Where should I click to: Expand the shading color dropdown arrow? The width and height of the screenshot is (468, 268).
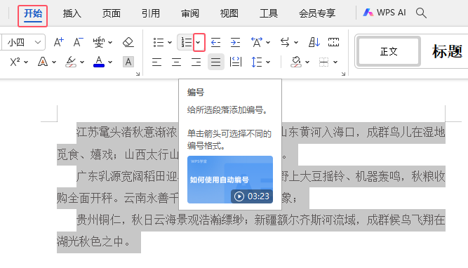pos(307,62)
